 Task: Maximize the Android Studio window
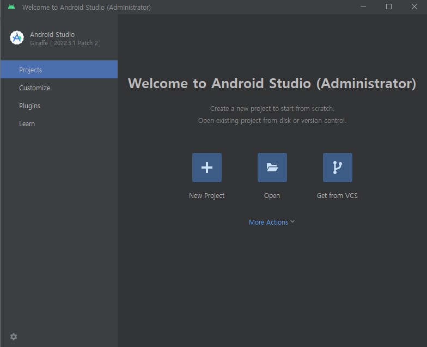(389, 7)
